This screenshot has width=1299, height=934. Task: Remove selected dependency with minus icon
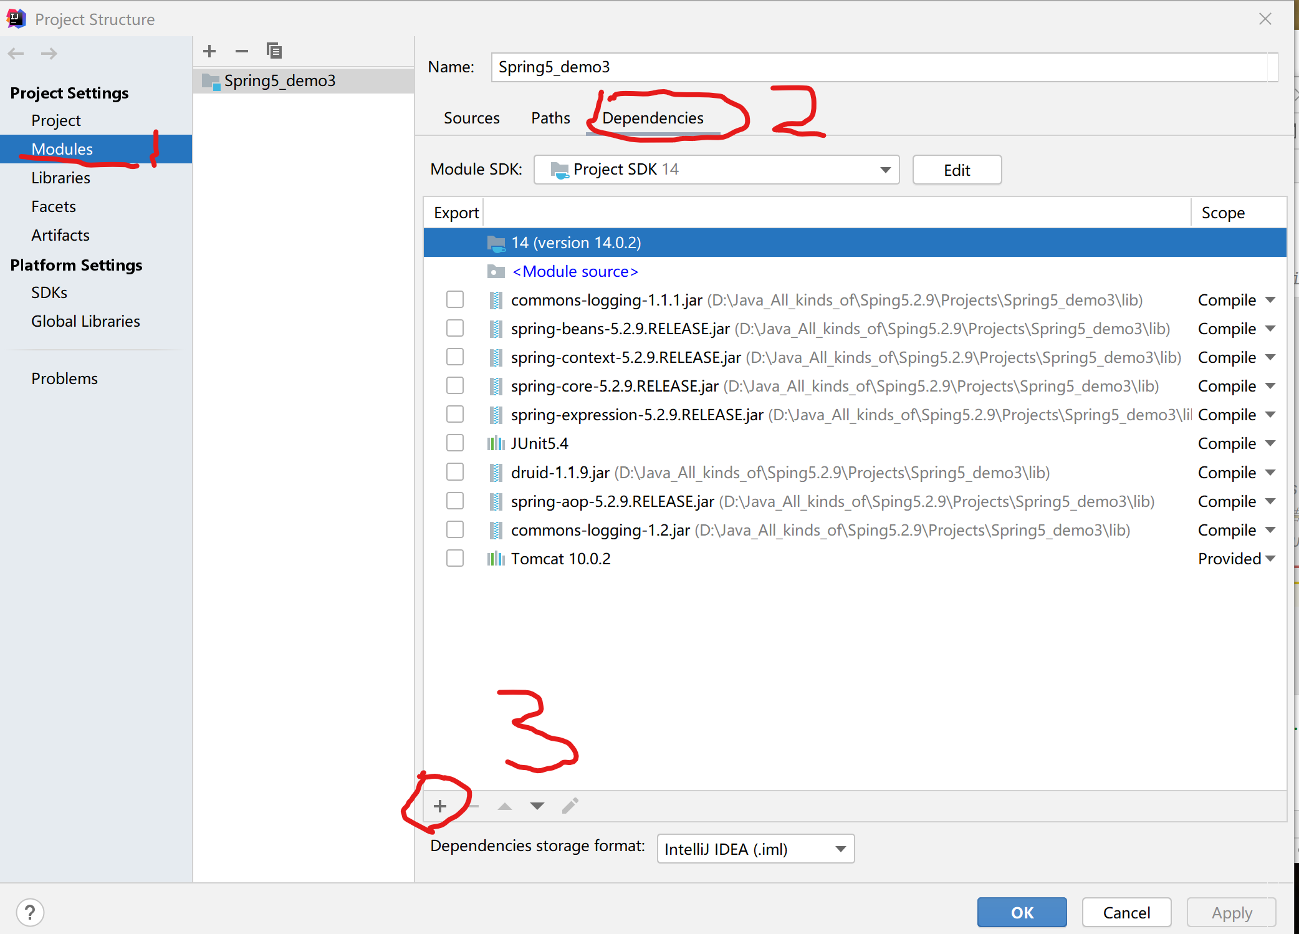[x=474, y=806]
